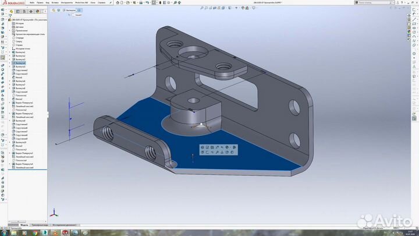Screen dimensions: 419x236
Task: Click the first icon in the floating context toolbar
Action: coord(203,147)
